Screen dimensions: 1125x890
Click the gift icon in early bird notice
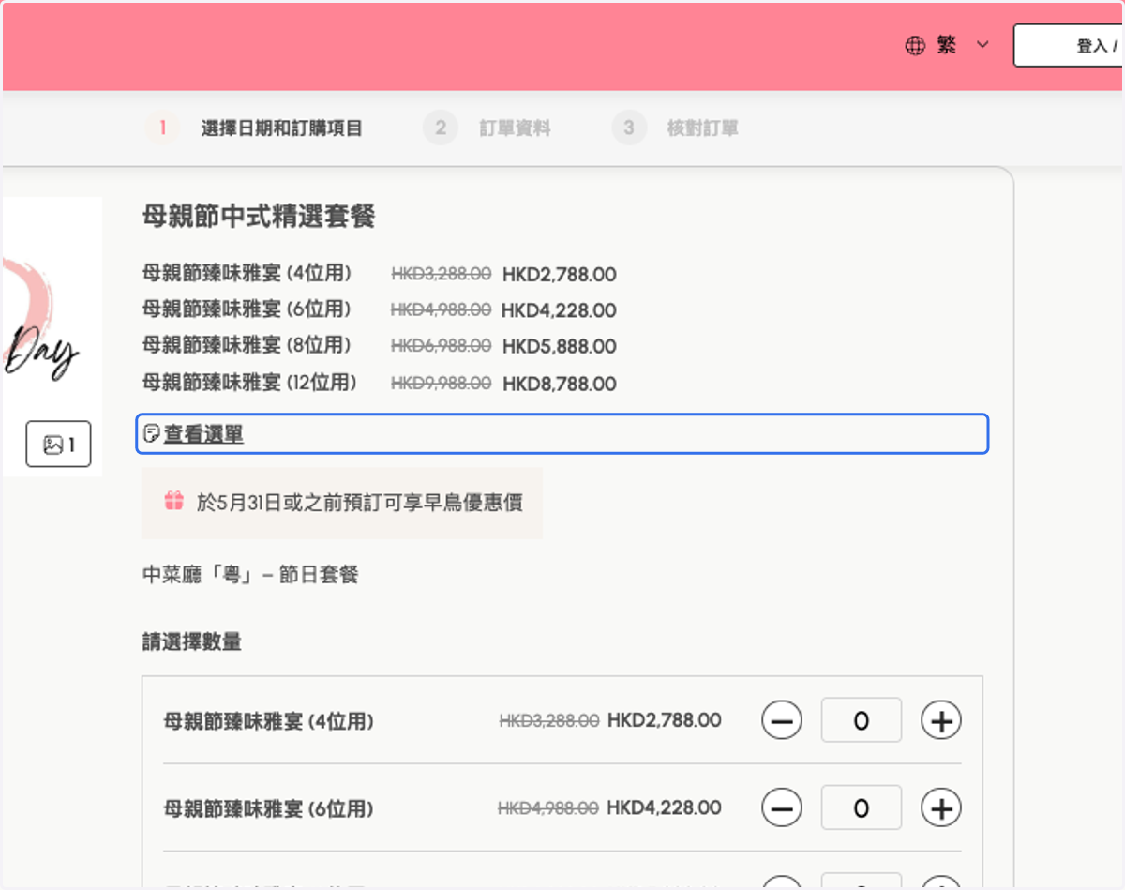click(173, 501)
